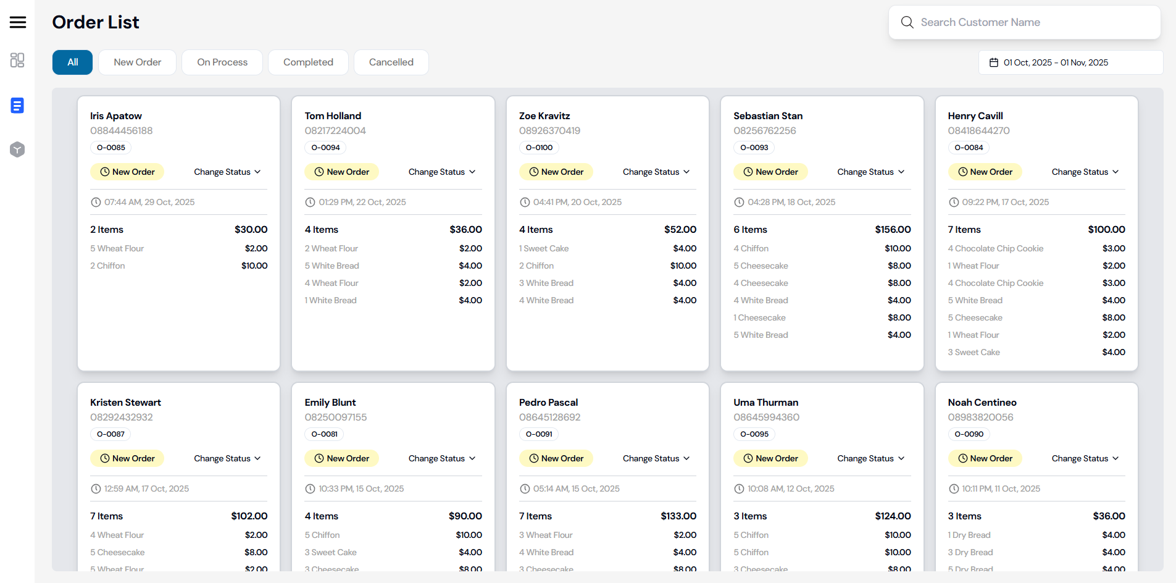
Task: Click the clock icon on Iris Apatow's timestamp
Action: (96, 202)
